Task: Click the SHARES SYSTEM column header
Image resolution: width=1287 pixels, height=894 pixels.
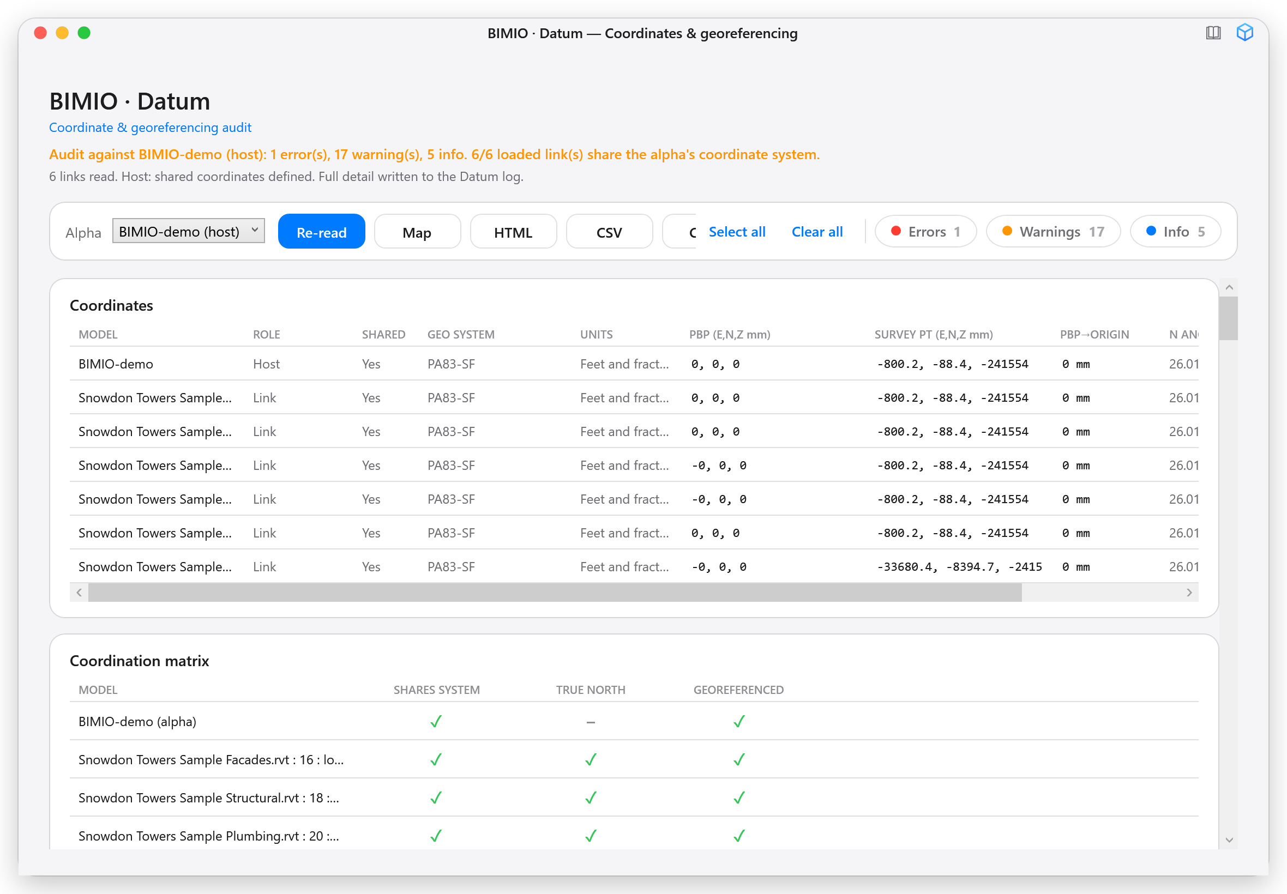Action: point(436,690)
